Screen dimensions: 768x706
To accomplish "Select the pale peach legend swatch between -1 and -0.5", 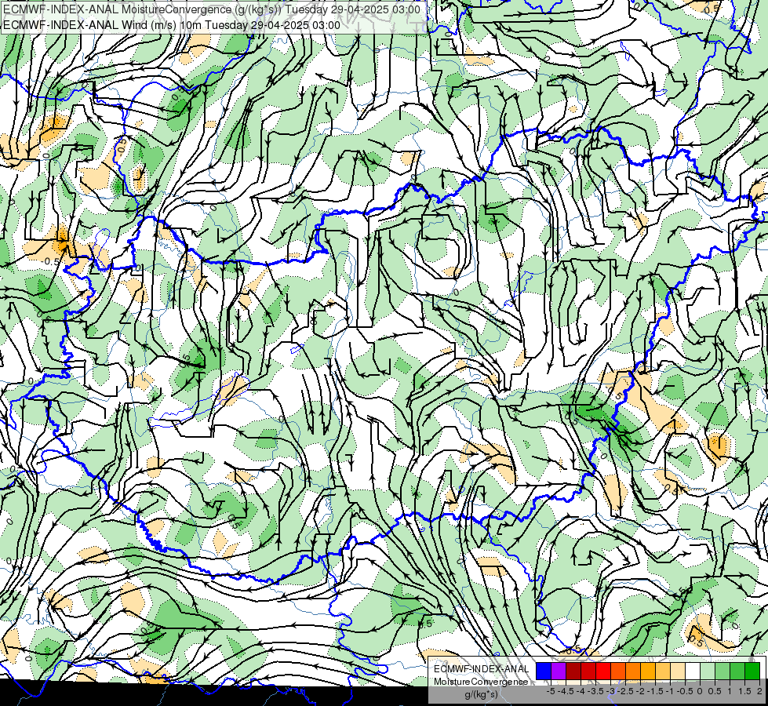I will click(x=678, y=671).
